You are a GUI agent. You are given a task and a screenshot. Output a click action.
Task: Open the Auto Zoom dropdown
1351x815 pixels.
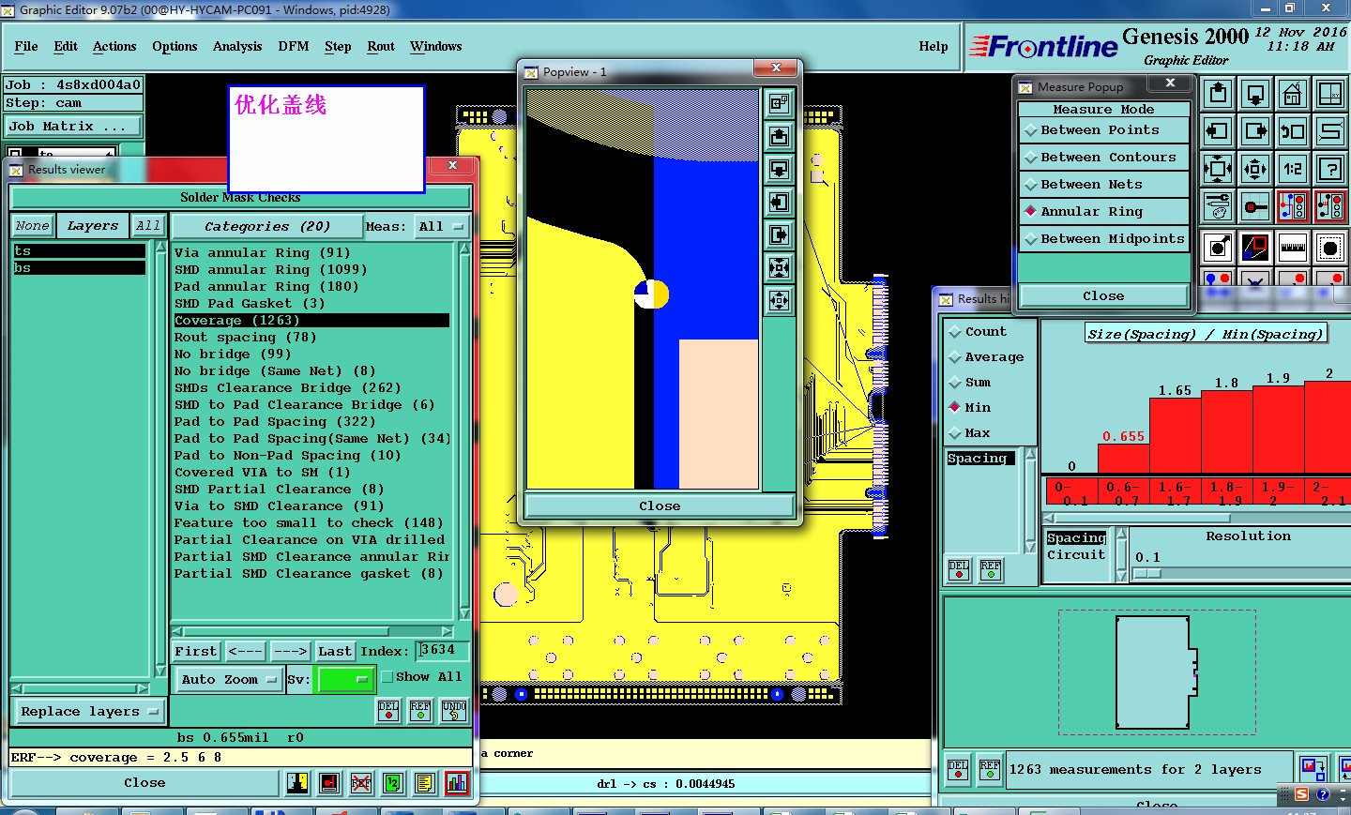click(x=228, y=680)
